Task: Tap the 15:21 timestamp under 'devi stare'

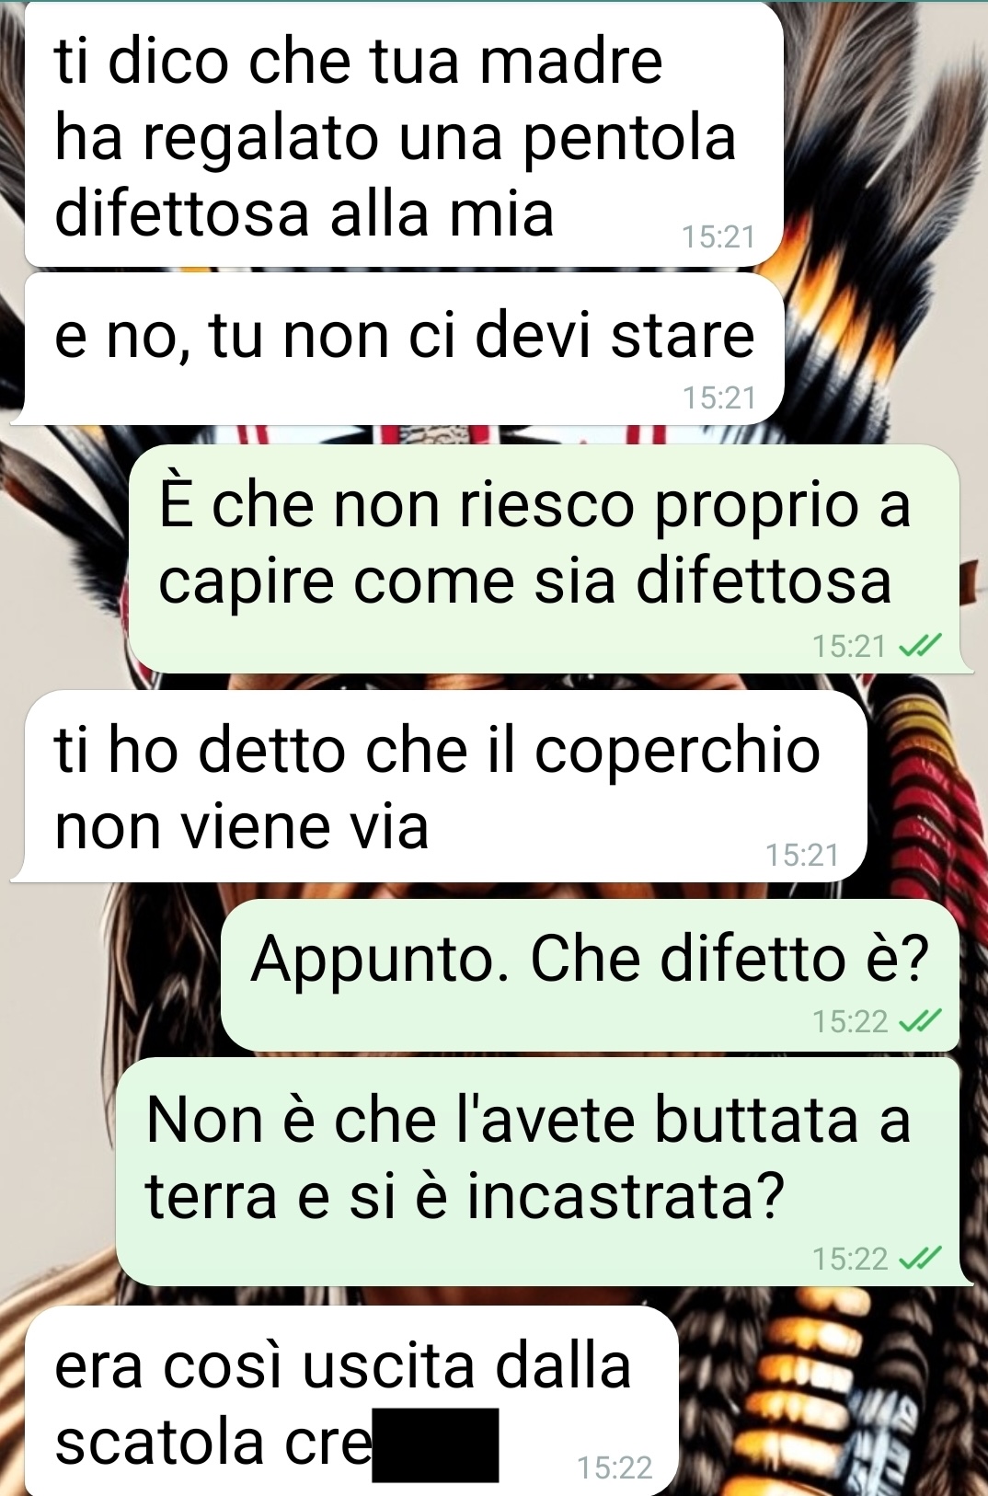Action: click(x=718, y=397)
